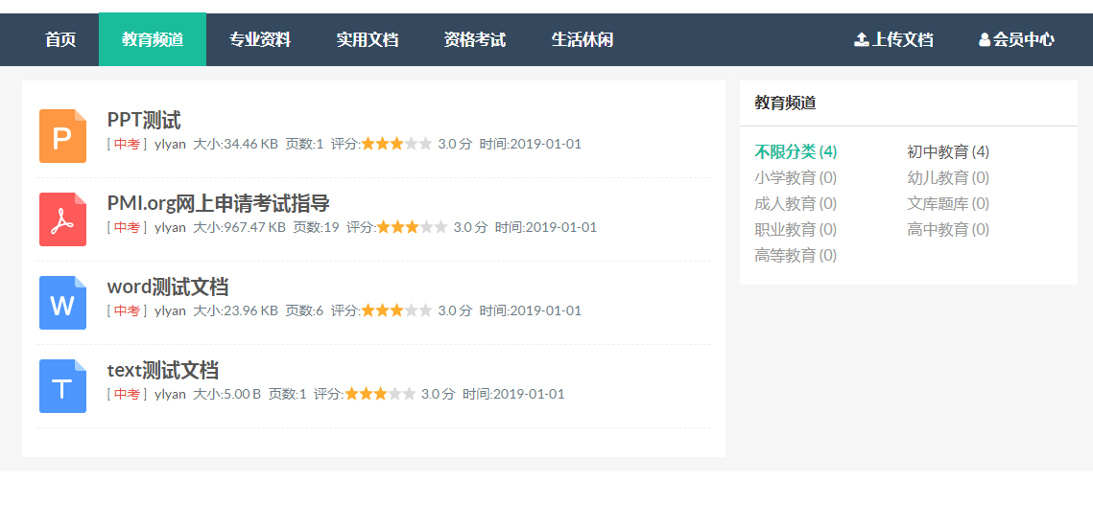1093x505 pixels.
Task: Open the 专业资料 navigation item
Action: point(260,39)
